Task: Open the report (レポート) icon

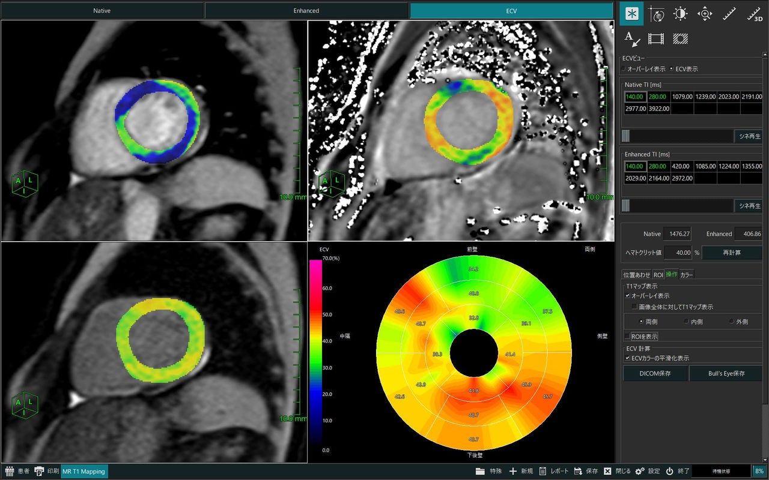Action: click(543, 471)
